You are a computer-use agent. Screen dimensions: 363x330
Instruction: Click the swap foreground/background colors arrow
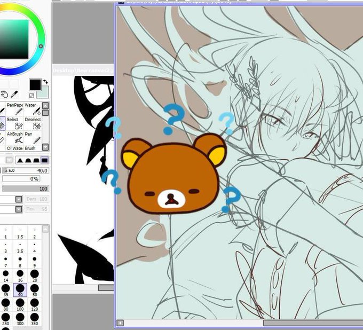click(45, 82)
